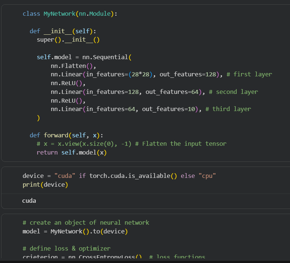Viewport: 290px width, 263px height.
Task: Click the 'def forward(self, x):' line
Action: pos(66,135)
